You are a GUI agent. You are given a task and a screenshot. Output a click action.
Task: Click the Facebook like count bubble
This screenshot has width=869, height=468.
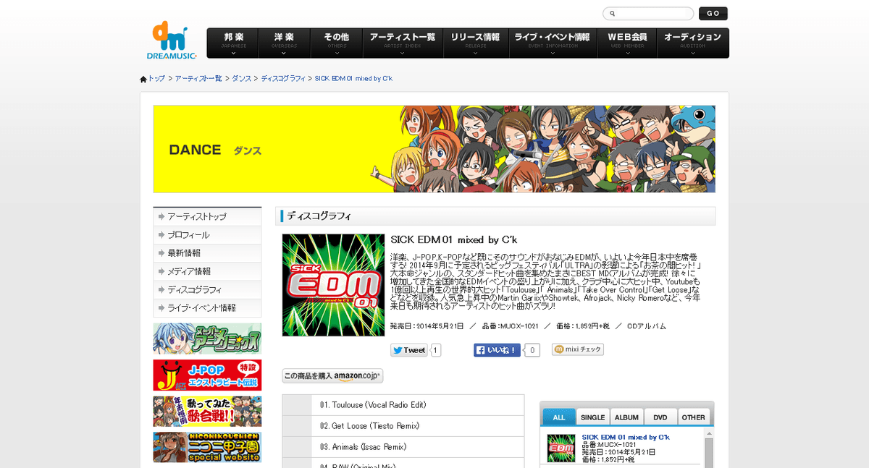[x=532, y=350]
